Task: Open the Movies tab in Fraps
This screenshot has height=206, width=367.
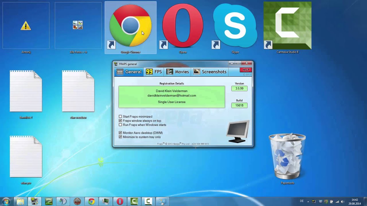Action: (177, 72)
